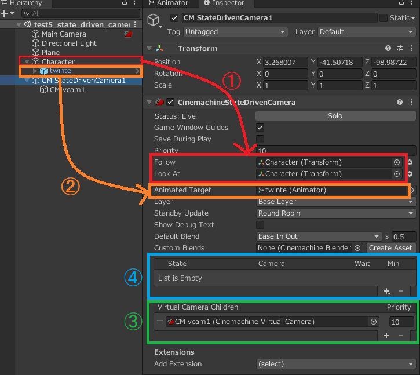Open the test5_state_driven_camera scene options menu
420x375 pixels.
(x=135, y=24)
